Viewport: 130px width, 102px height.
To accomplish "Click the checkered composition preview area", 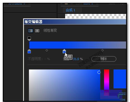I will click(95, 16).
